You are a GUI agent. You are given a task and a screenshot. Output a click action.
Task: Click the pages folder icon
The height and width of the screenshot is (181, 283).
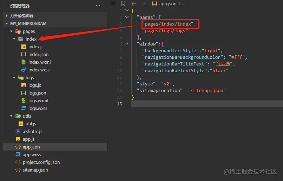point(18,32)
